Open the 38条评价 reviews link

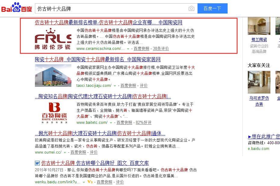click(x=161, y=48)
